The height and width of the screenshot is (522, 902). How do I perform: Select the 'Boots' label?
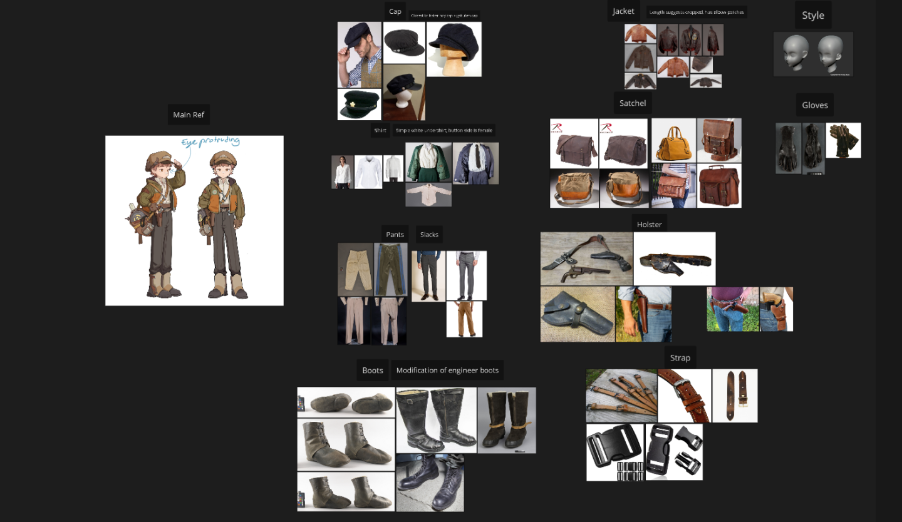pos(373,370)
